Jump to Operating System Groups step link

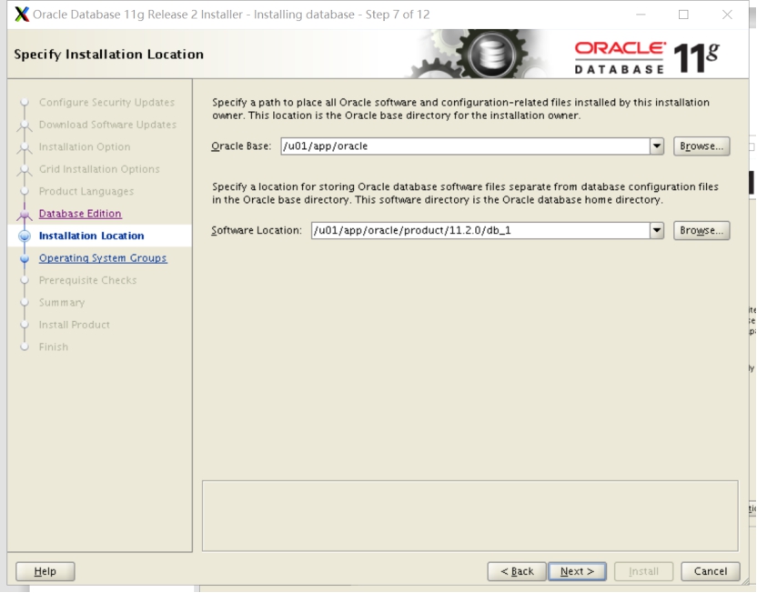pos(103,257)
